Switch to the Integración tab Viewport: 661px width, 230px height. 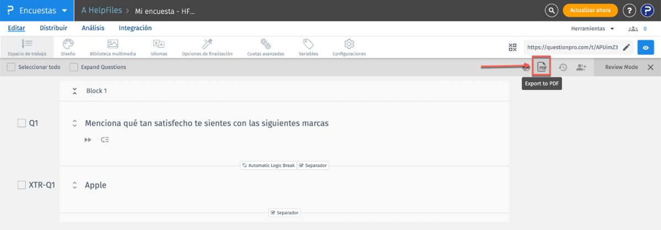point(135,28)
